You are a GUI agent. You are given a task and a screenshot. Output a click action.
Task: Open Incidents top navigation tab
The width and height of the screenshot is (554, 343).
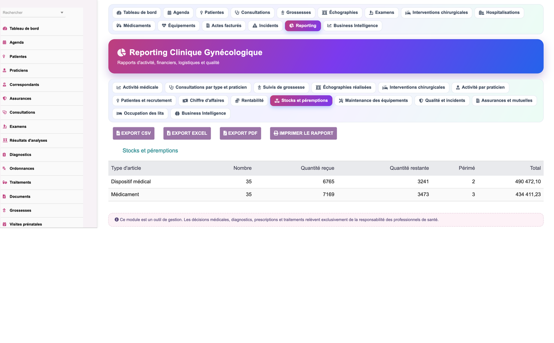[x=265, y=26]
